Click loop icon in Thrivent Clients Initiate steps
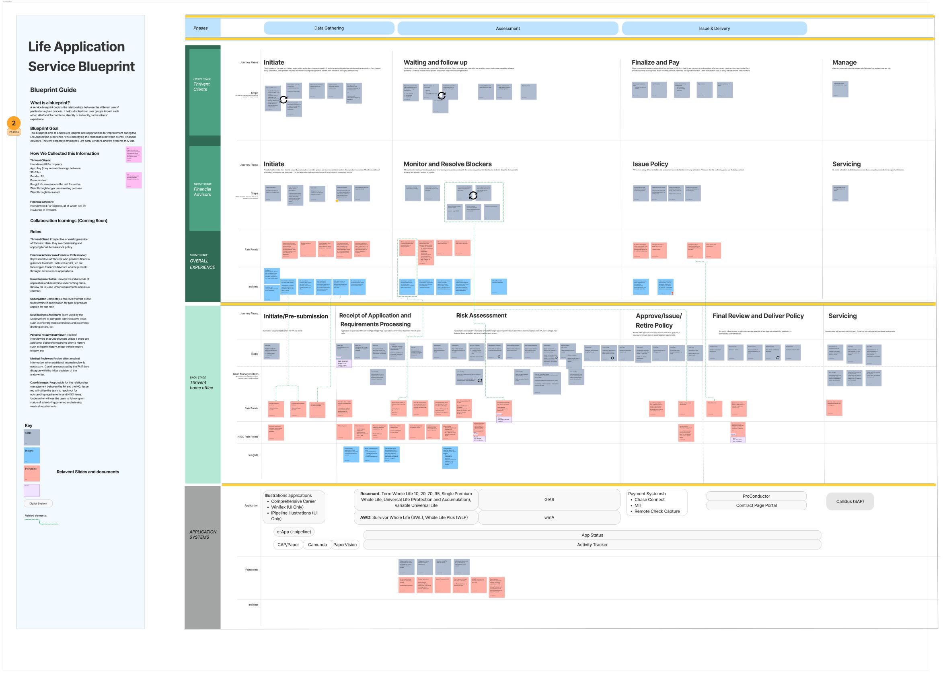The image size is (943, 673). (x=284, y=99)
